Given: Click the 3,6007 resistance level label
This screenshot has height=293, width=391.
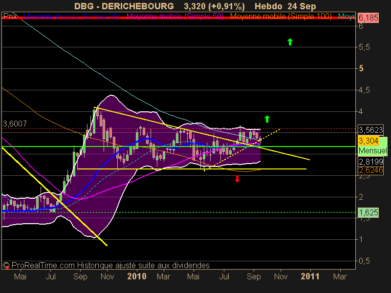Looking at the screenshot, I should pyautogui.click(x=15, y=124).
